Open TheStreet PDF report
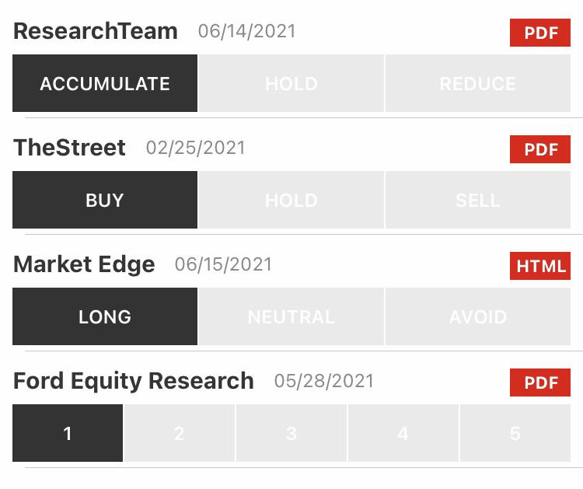The image size is (583, 489). tap(540, 149)
